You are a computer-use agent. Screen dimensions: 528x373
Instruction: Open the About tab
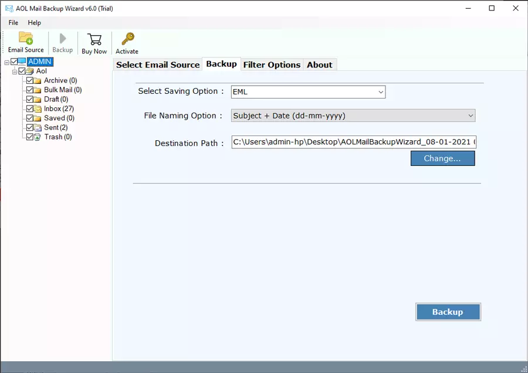coord(320,65)
